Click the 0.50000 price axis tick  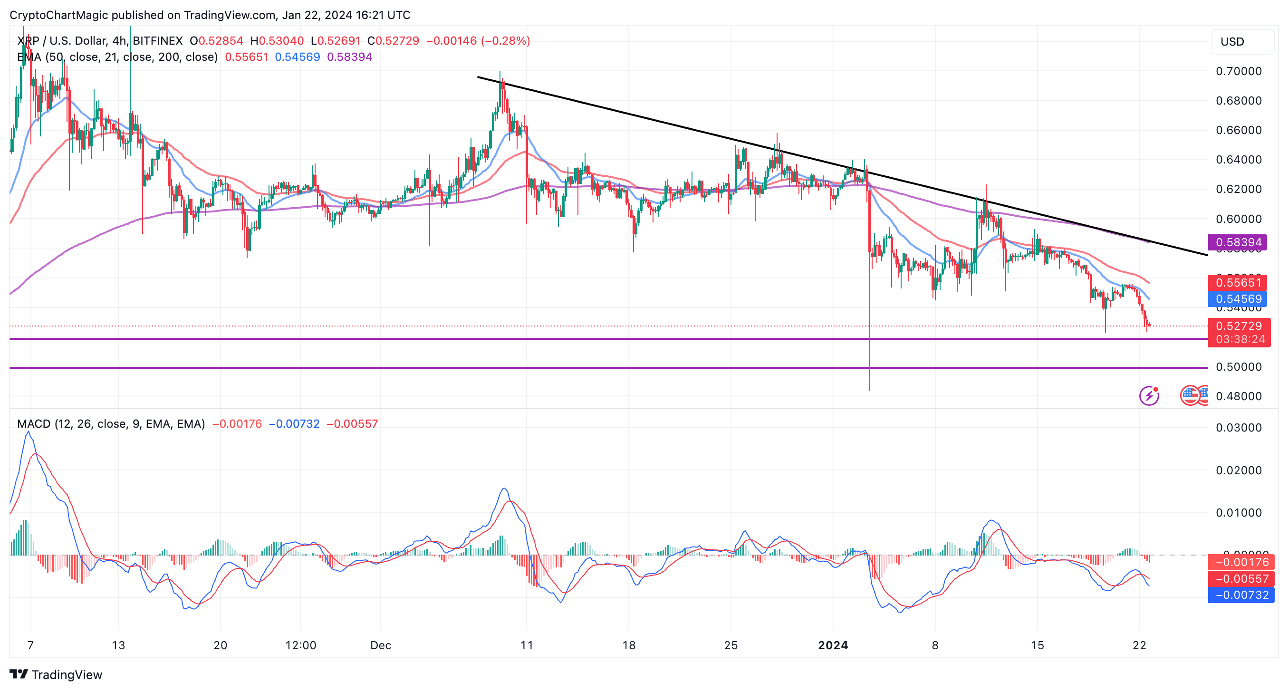coord(1239,366)
